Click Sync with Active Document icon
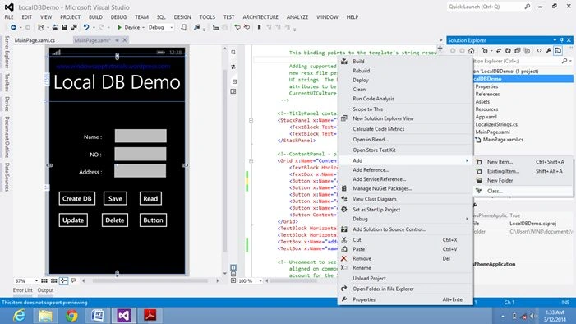 click(499, 51)
